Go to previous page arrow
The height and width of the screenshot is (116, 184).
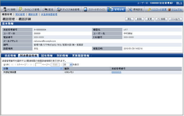pos(15,64)
